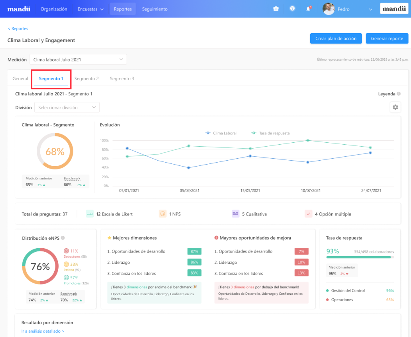411x337 pixels.
Task: Click the Pasivos neutral face icon
Action: click(x=66, y=264)
